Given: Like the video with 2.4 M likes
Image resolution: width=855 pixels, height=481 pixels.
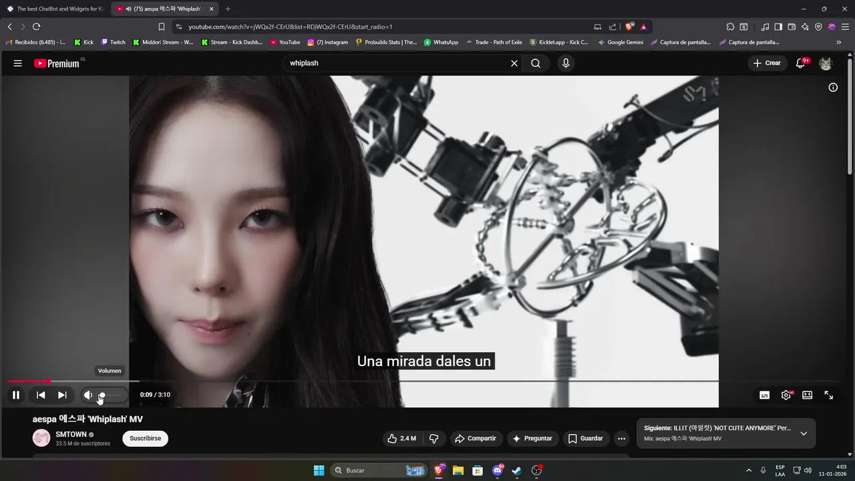Looking at the screenshot, I should coord(401,438).
